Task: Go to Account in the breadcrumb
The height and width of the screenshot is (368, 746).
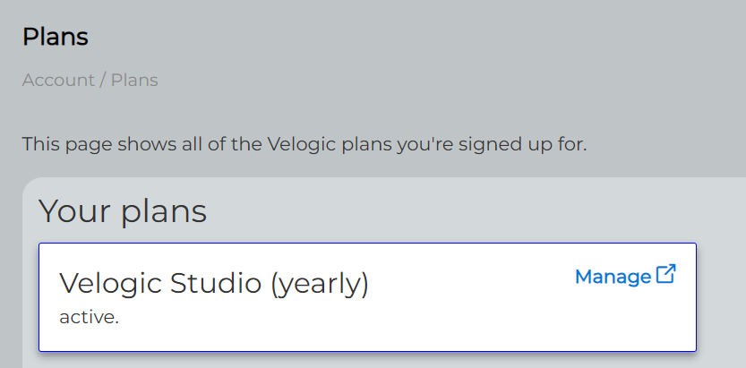Action: point(58,80)
